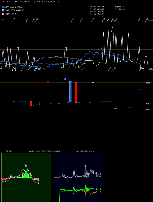This screenshot has width=153, height=202.
Task: Click the 'Pre C: 1269.00' value
Action: pos(97,14)
